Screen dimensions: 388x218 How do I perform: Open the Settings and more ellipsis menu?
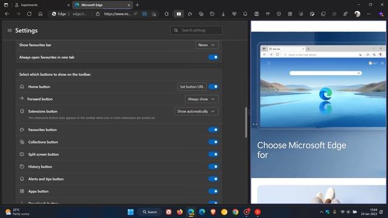pyautogui.click(x=369, y=14)
